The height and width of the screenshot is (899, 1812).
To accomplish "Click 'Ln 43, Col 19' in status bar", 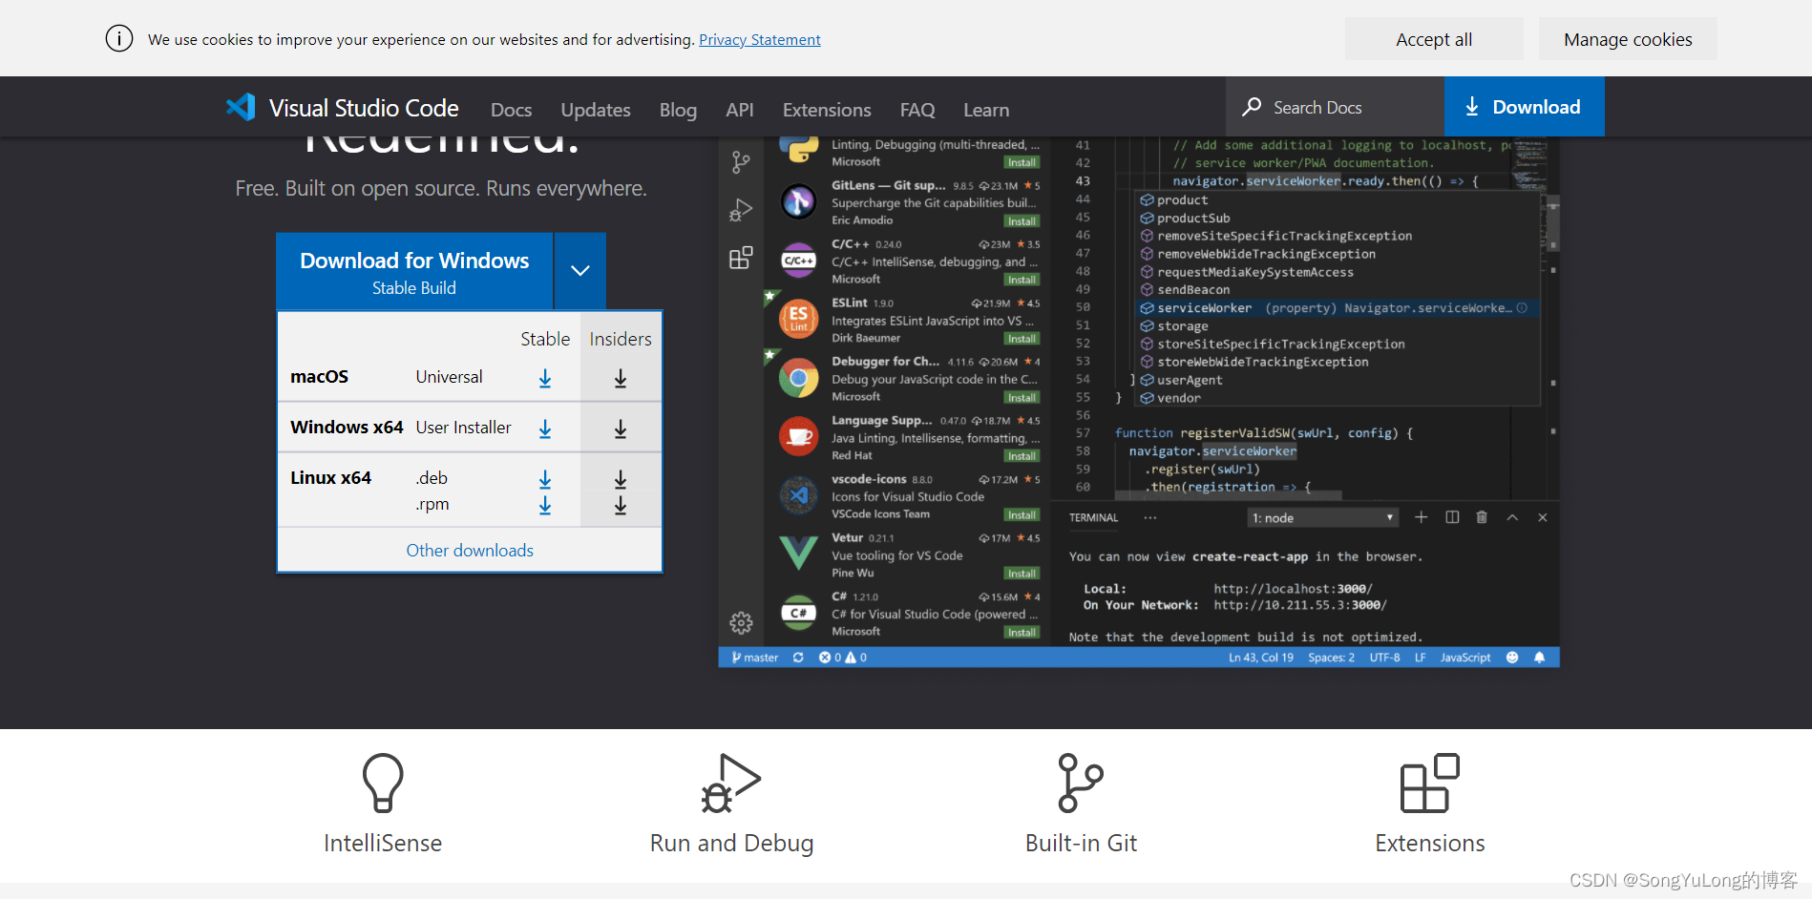I will tap(1261, 658).
